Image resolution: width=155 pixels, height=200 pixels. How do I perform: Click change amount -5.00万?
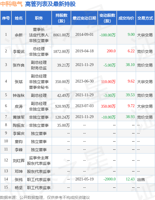click(x=109, y=65)
